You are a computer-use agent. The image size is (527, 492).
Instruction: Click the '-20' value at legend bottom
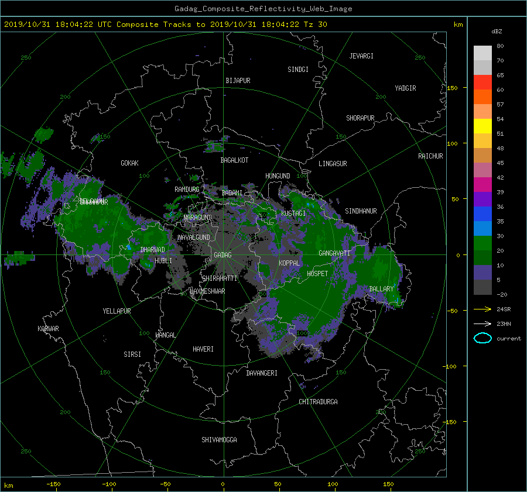point(502,294)
